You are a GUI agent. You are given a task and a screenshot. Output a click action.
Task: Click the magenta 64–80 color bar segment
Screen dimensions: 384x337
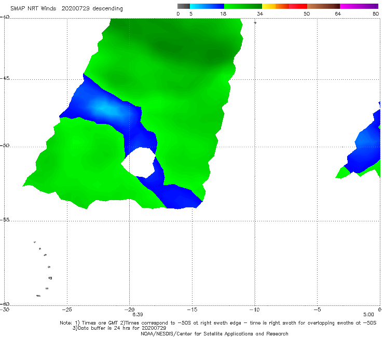tap(359, 6)
